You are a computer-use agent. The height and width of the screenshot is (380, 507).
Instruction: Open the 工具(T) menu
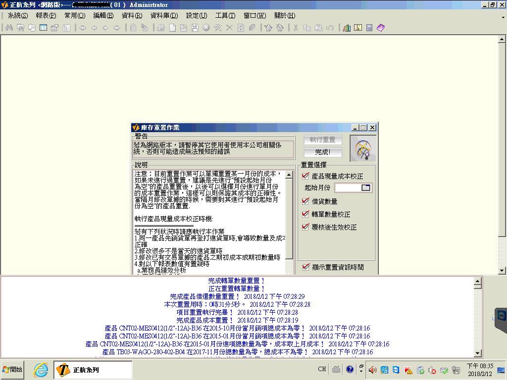pos(225,15)
